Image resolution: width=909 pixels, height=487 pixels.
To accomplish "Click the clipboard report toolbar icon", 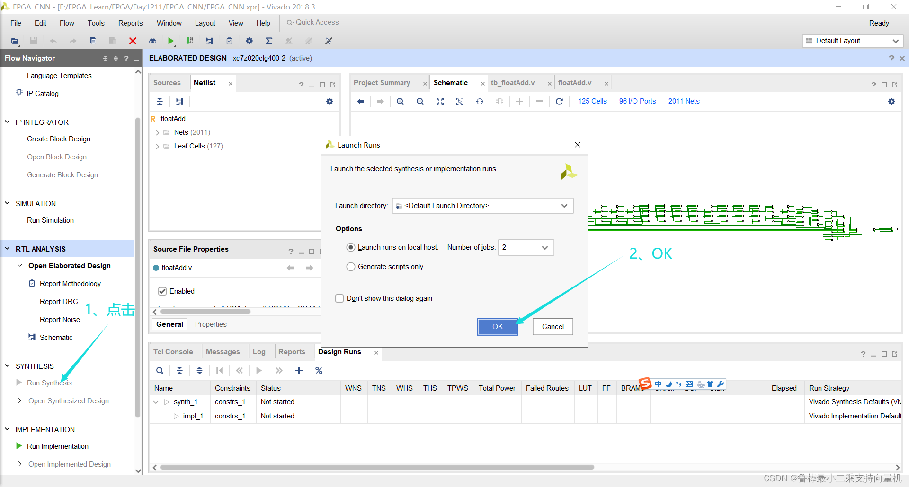I will 229,41.
